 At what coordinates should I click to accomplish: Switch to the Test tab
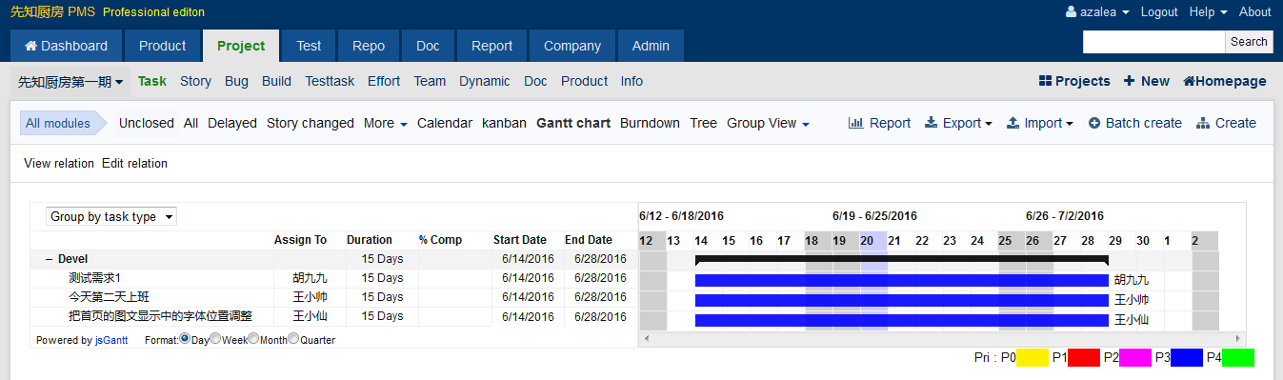[309, 46]
